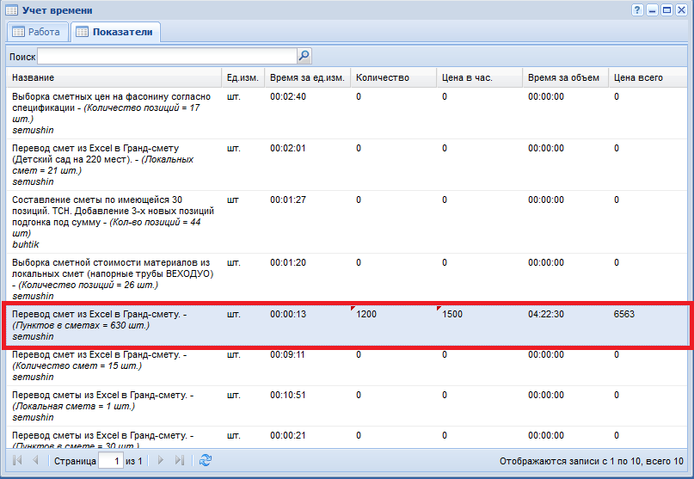Select the Детский сад на 220 мест row

(x=115, y=163)
